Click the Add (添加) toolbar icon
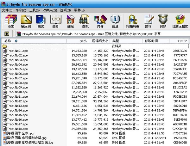Screen dimensions: 190x146 click(11, 21)
